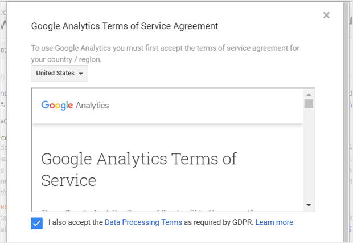Click the terms scrollbar track below thumb
The height and width of the screenshot is (243, 353).
(309, 155)
